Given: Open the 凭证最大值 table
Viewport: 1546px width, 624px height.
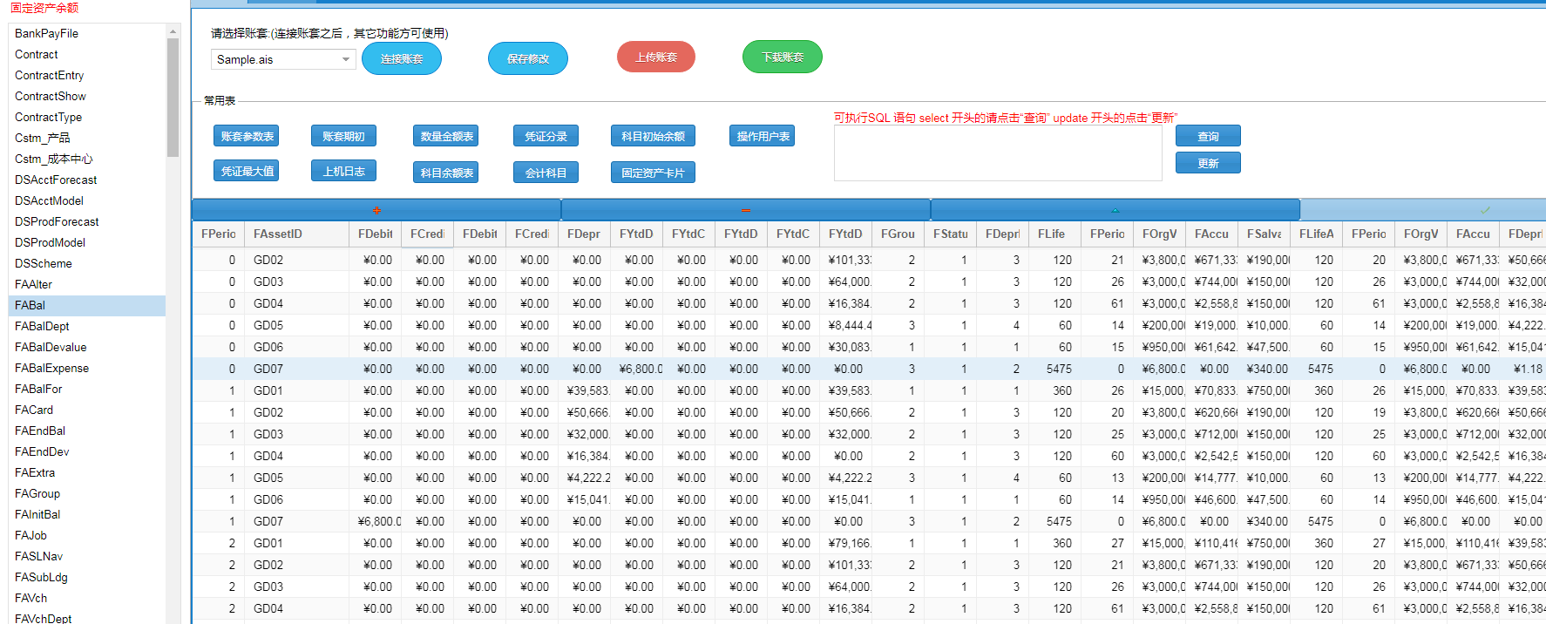Looking at the screenshot, I should [247, 171].
